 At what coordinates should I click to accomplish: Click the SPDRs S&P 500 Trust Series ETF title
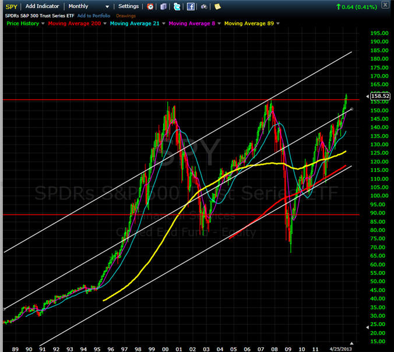coord(40,16)
